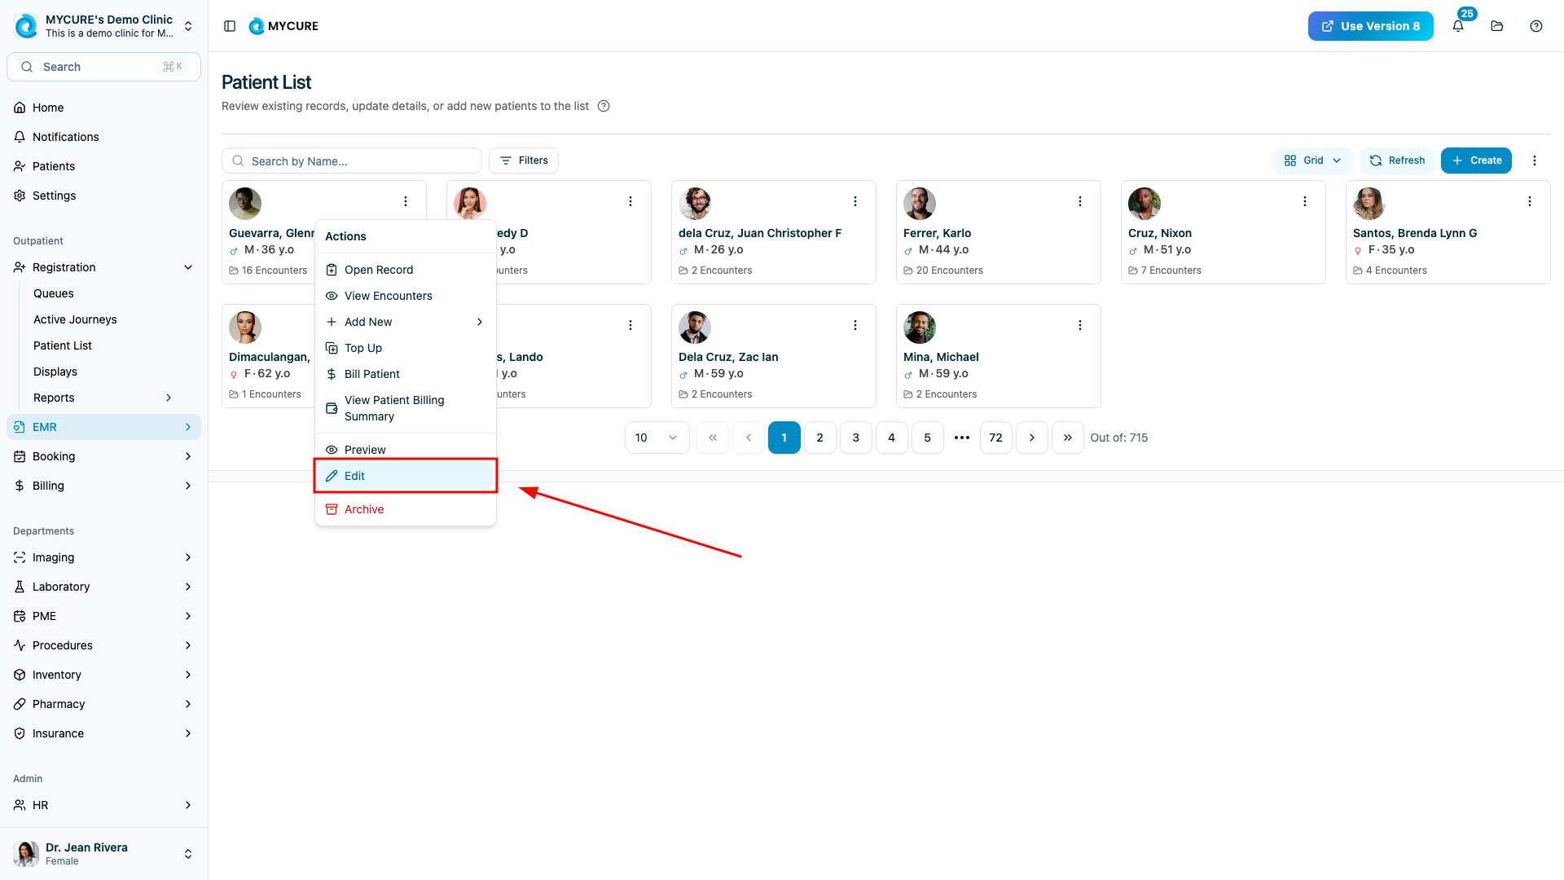Select Bill Patient in Actions menu
Screen dimensions: 1564x880
[372, 374]
